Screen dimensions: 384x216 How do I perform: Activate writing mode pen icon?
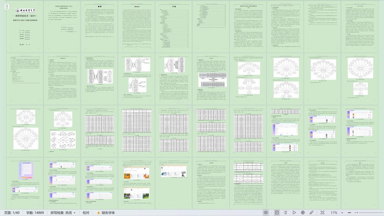(x=312, y=213)
